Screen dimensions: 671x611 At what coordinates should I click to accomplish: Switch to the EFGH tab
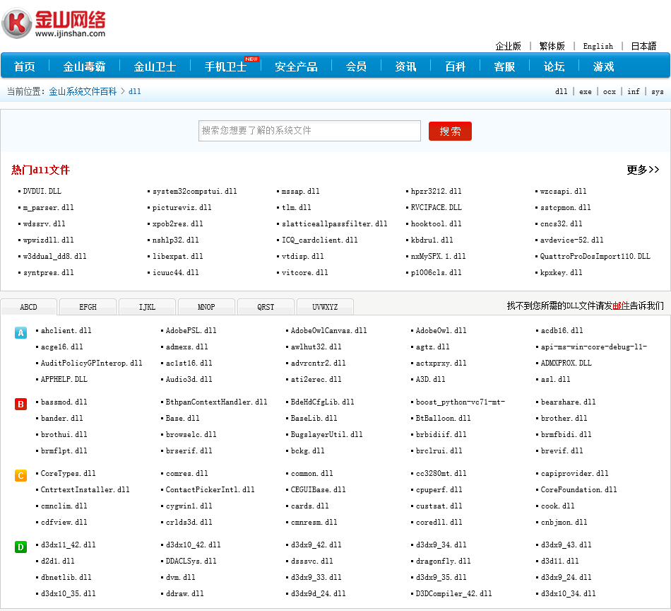coord(88,307)
